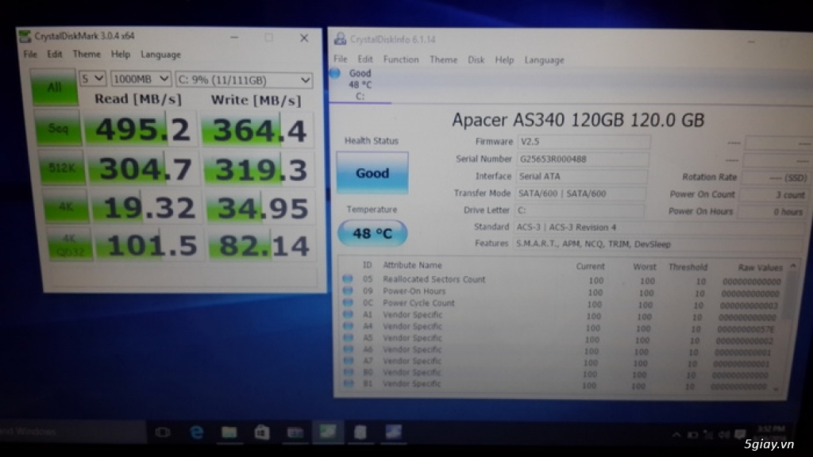Open Disk menu in CrystalDiskInfo
This screenshot has width=813, height=457.
(476, 60)
